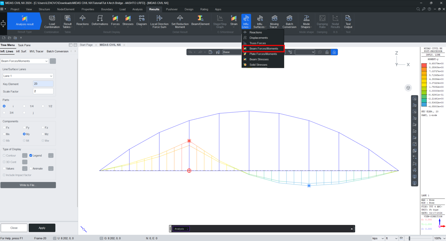The image size is (446, 241).
Task: Uncheck the Legend checkbox
Action: [31, 155]
